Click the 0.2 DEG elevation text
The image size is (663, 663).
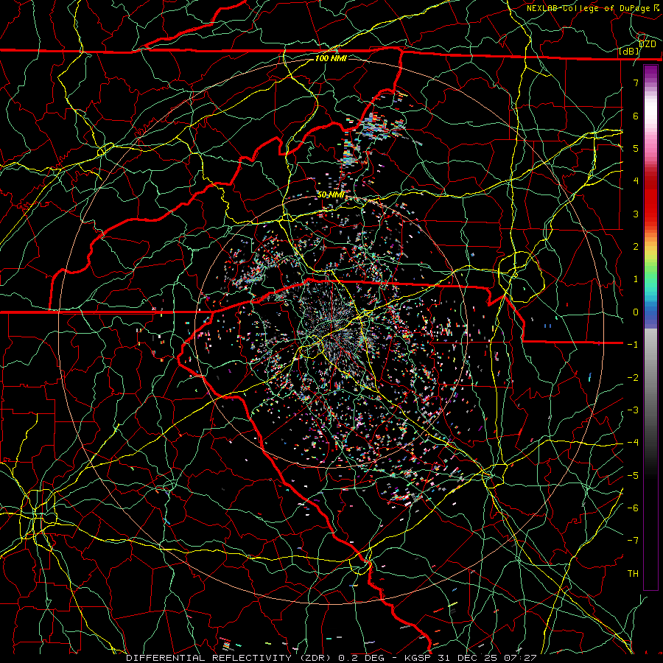(x=361, y=658)
